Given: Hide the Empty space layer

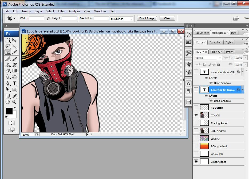Looking at the screenshot, I should [196, 161].
